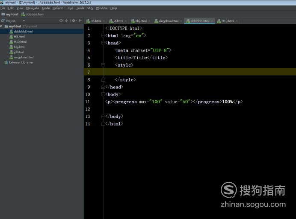Screen dimensions: 296x219
Task: Collapse the body tag fold on line 10
Action: [x=103, y=94]
